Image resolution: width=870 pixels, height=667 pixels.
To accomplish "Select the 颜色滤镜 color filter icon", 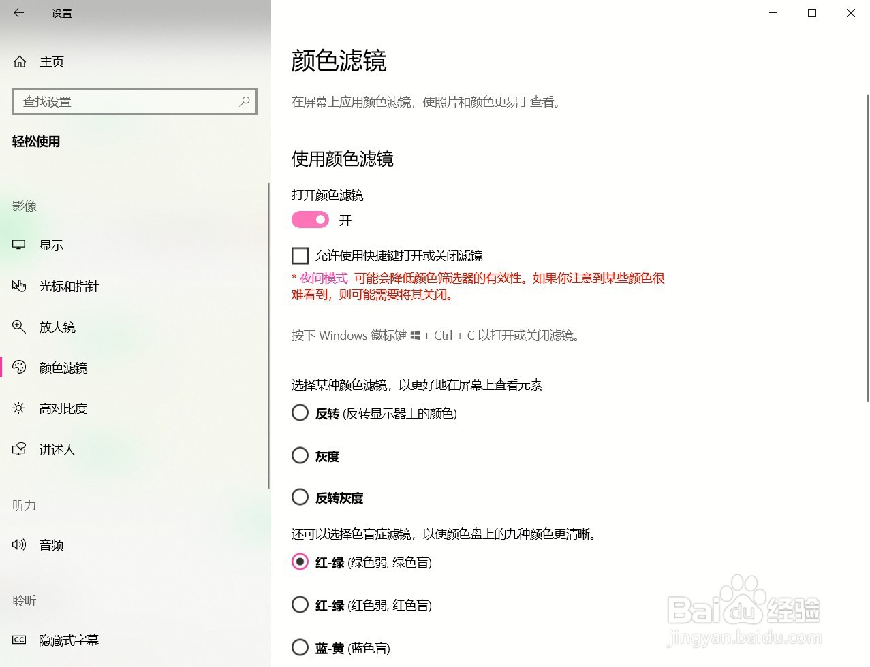I will [18, 368].
